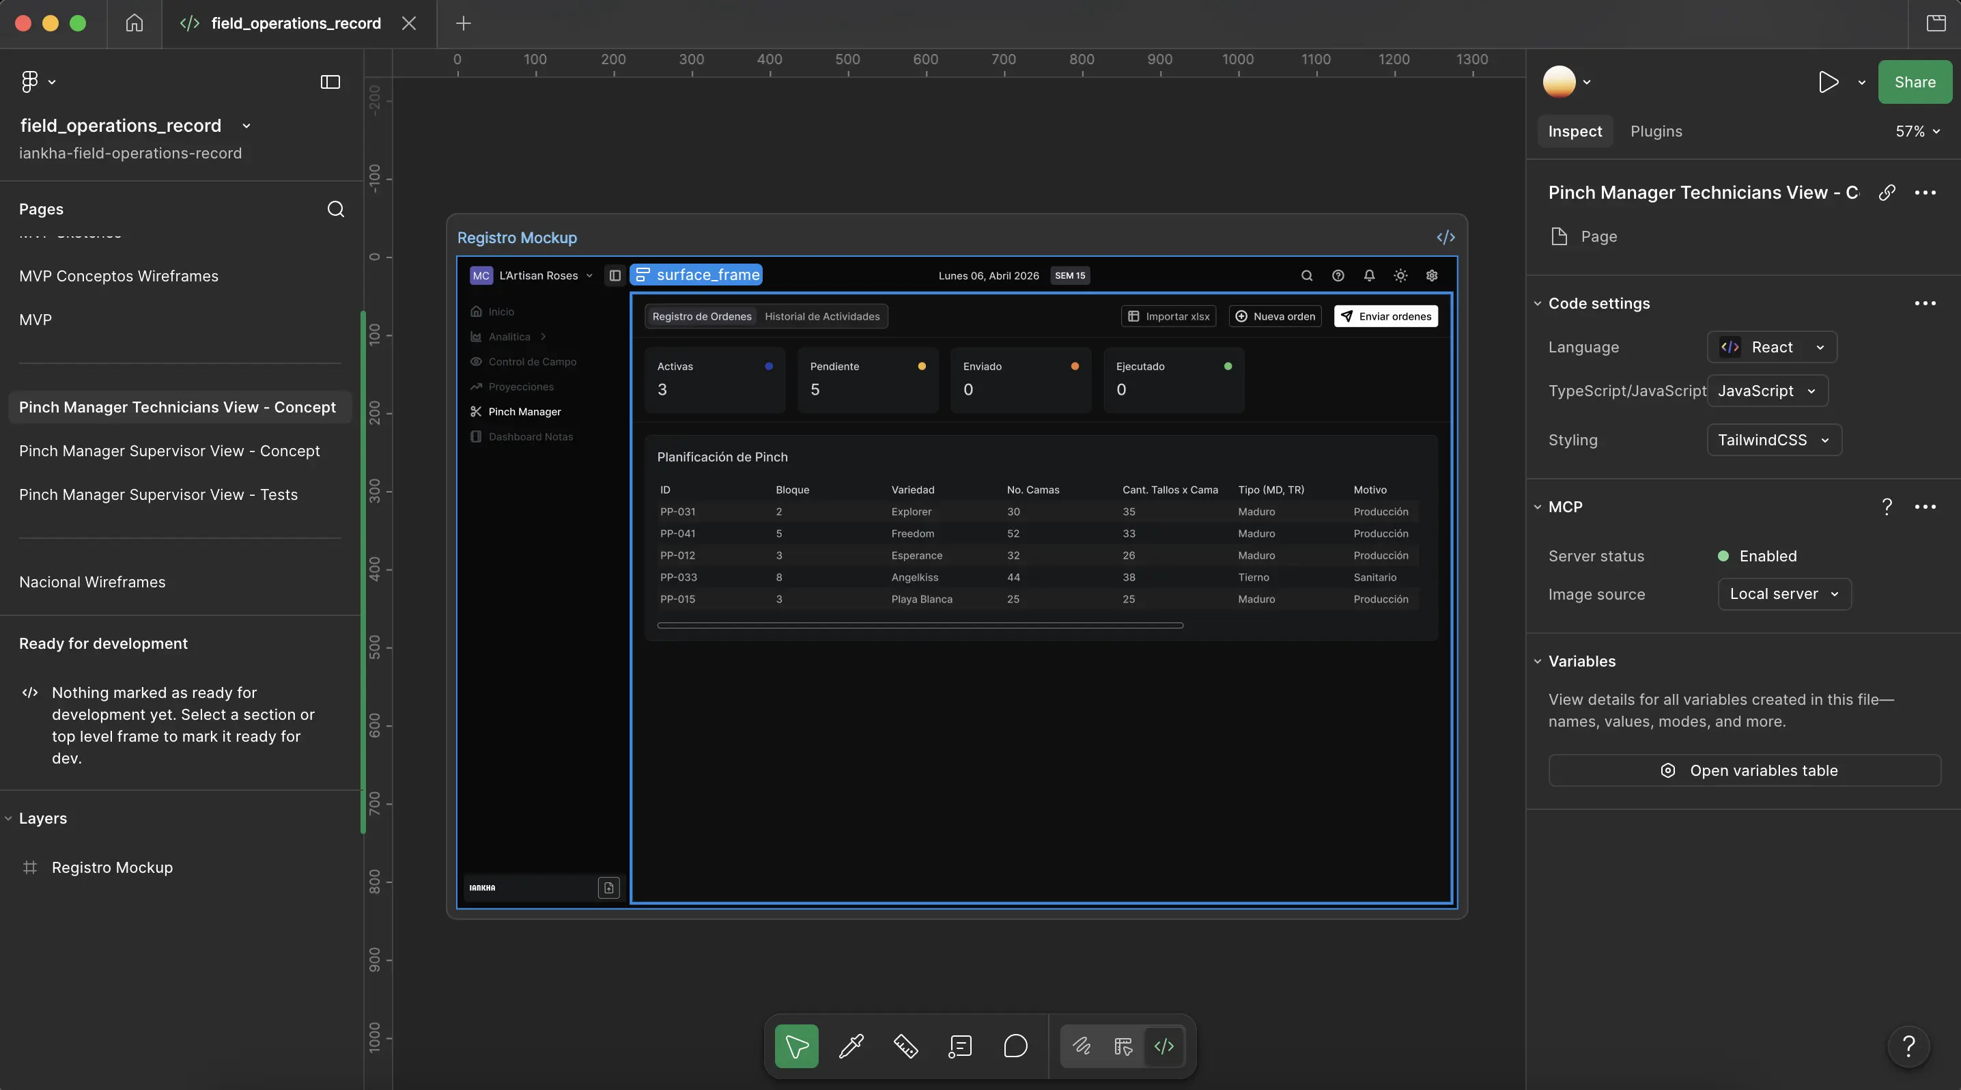Click the MCP help question mark
The width and height of the screenshot is (1961, 1090).
pos(1887,507)
